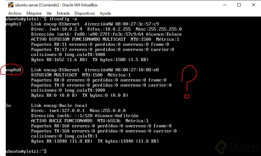Maximize the ubuntu server VM window
Image resolution: width=261 pixels, height=156 pixels.
coord(239,5)
